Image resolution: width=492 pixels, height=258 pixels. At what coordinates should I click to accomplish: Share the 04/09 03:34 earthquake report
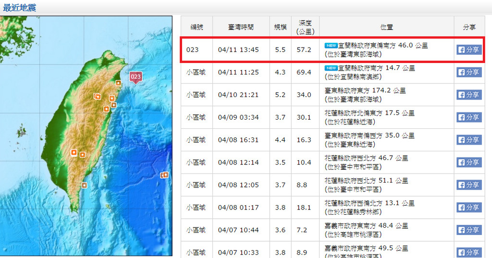[468, 117]
